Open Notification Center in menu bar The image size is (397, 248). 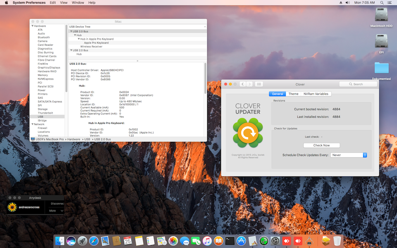[x=390, y=2]
